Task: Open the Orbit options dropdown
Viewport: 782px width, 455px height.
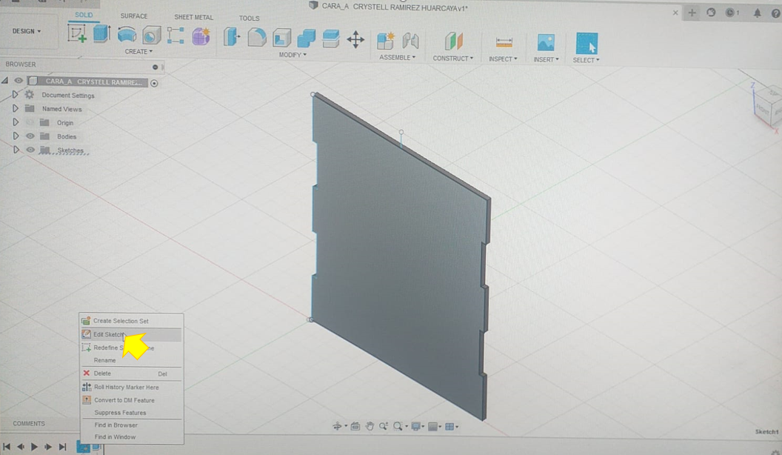Action: tap(346, 426)
